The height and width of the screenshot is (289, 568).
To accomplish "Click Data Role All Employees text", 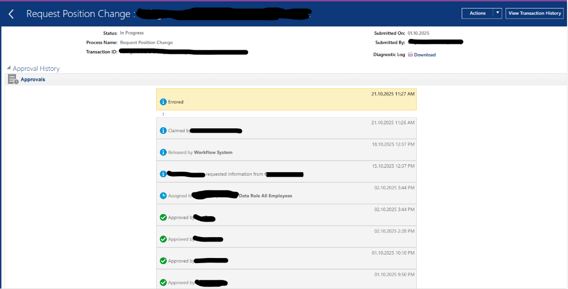I will (266, 196).
